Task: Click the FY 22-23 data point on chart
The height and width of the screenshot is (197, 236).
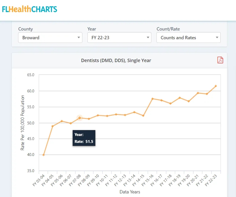Action: click(x=216, y=85)
